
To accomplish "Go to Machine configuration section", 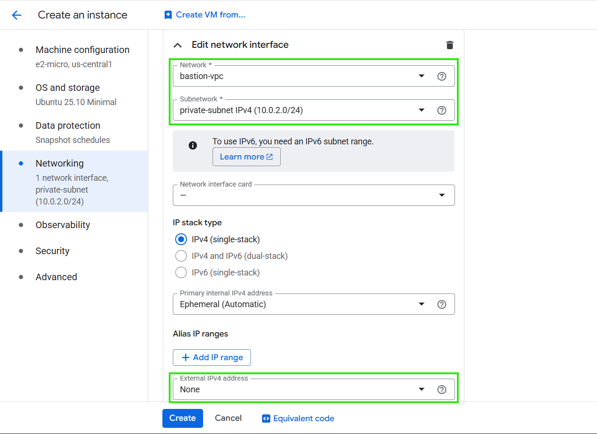I will point(82,50).
